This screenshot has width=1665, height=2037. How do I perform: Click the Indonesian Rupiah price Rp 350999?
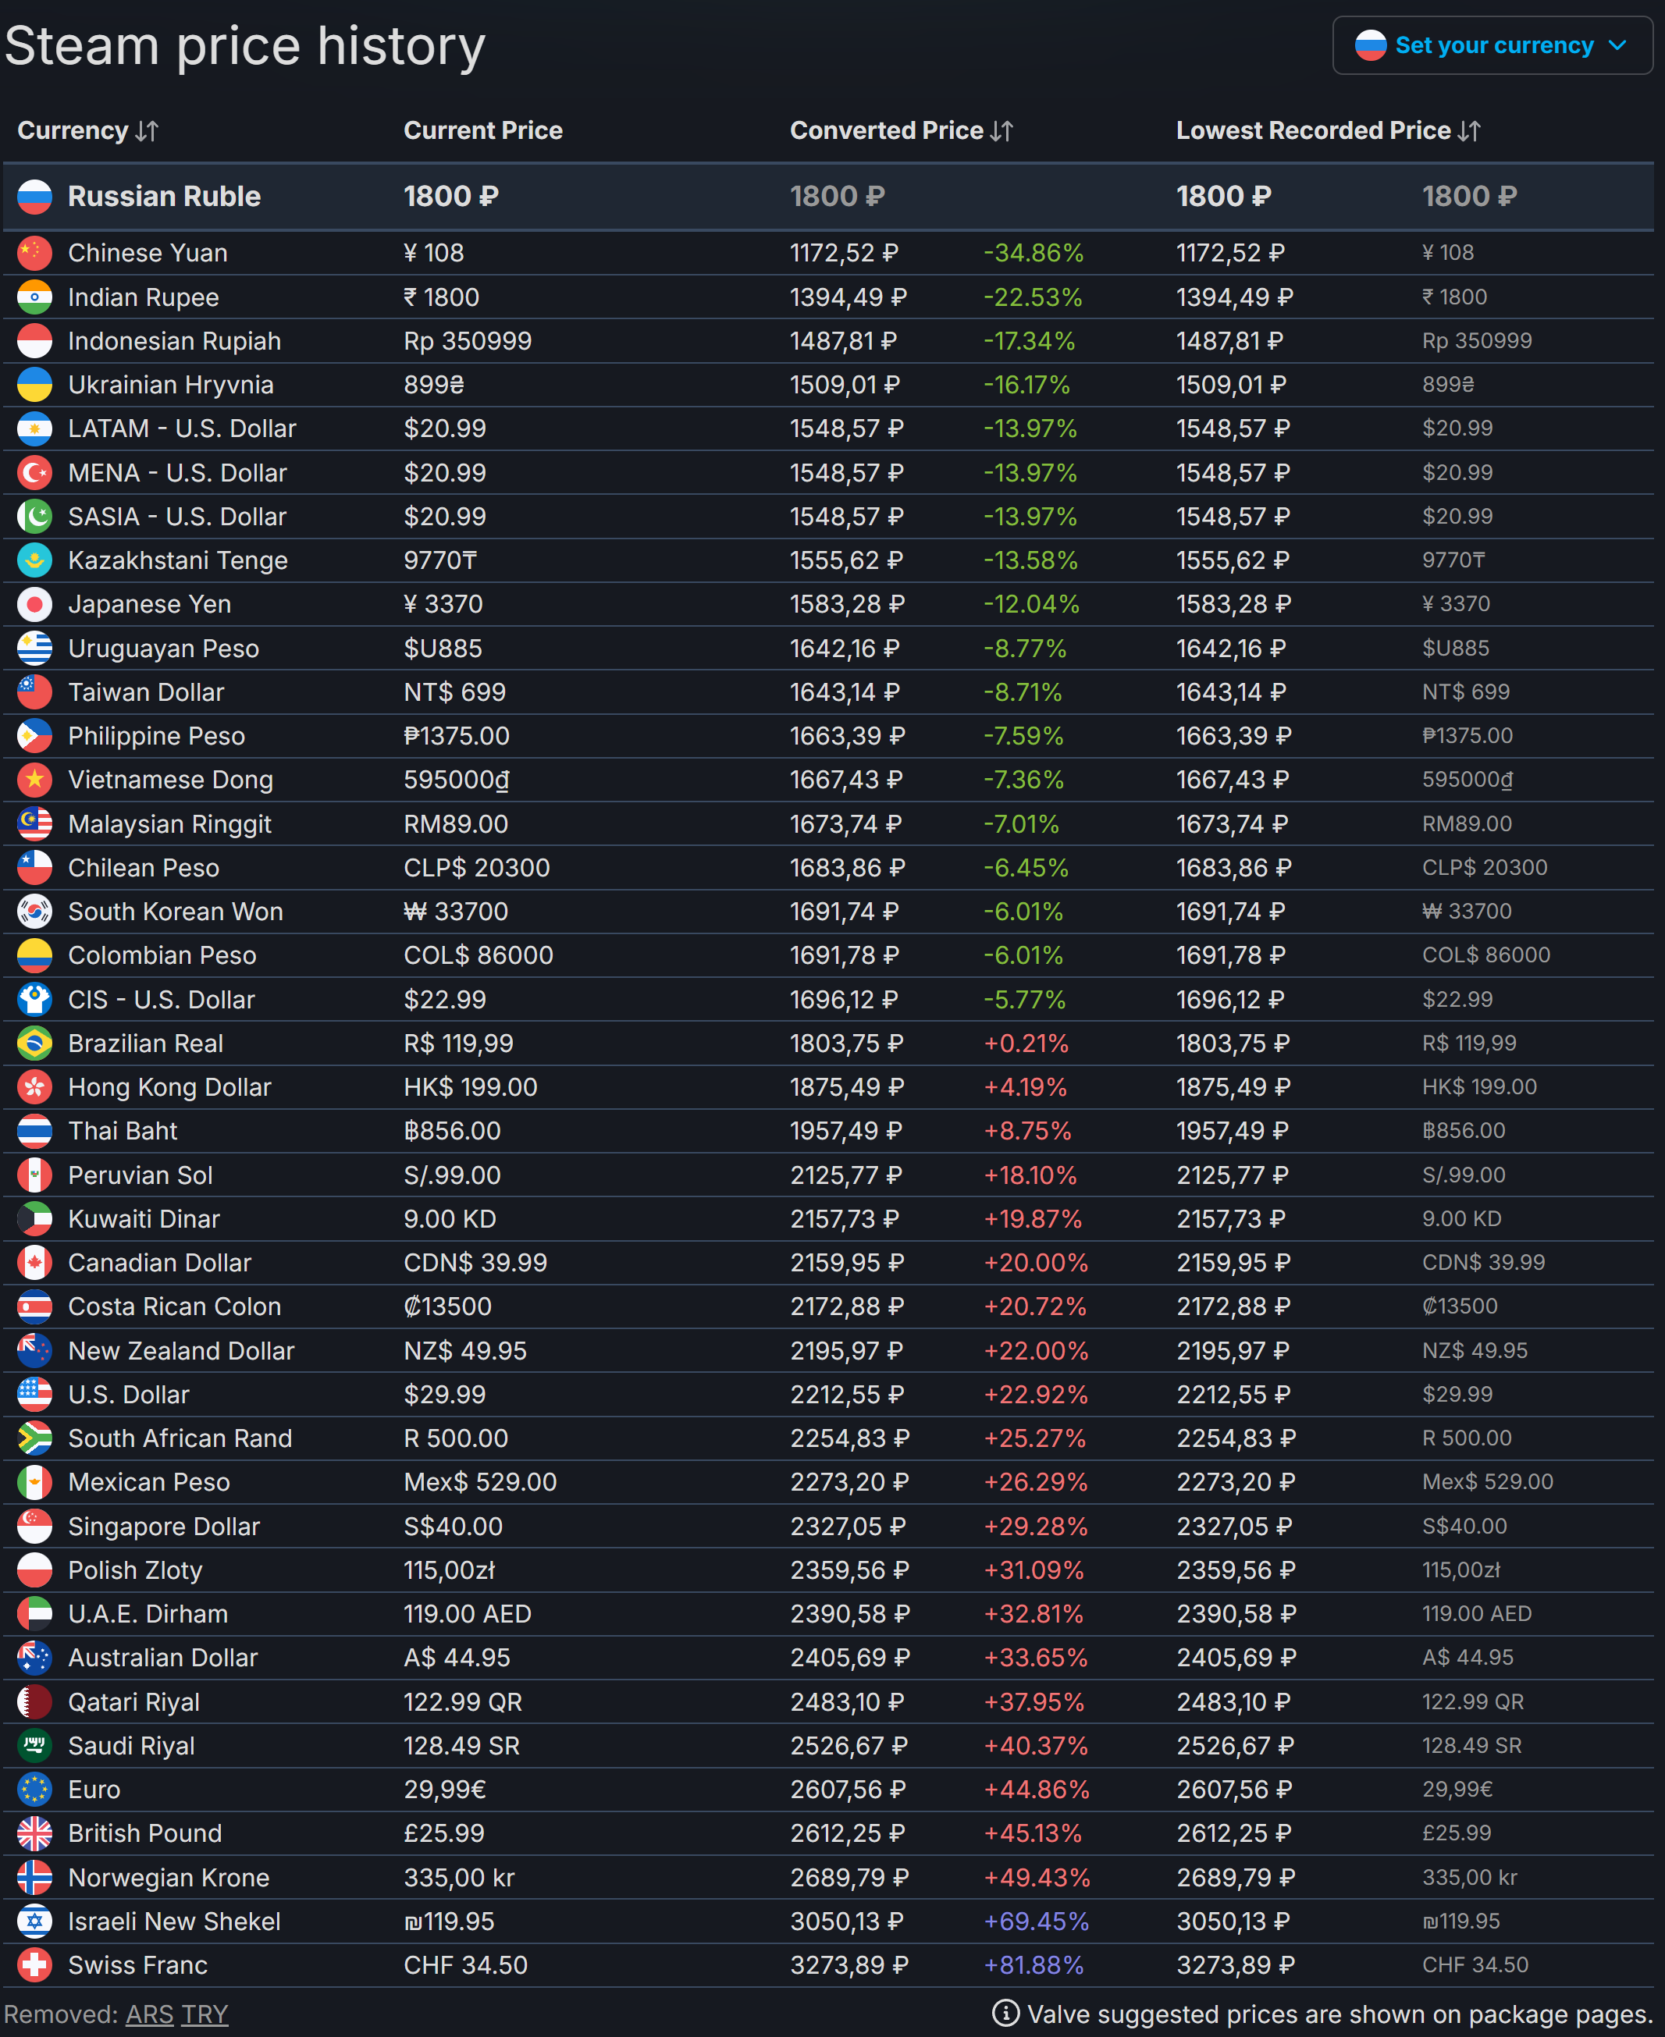point(467,341)
